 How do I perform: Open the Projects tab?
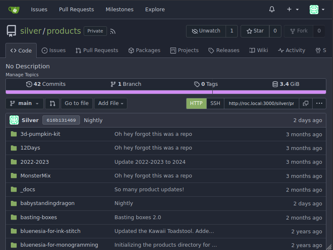pos(184,50)
